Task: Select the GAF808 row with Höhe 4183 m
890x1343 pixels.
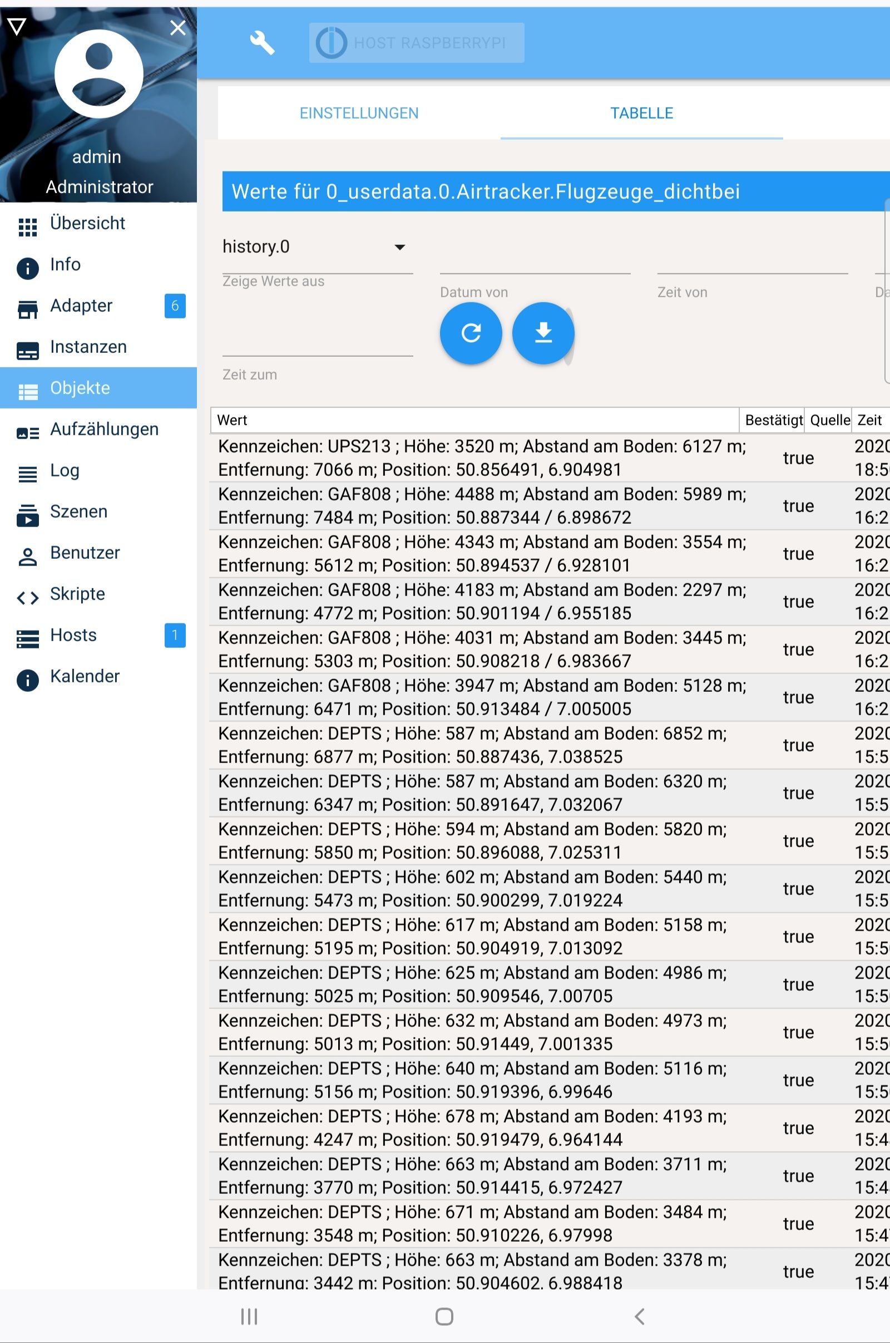Action: (x=550, y=601)
